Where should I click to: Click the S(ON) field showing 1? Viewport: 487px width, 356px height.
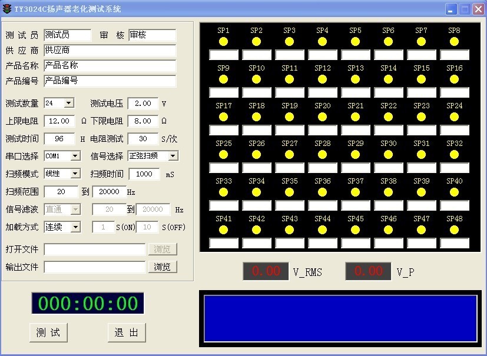104,227
